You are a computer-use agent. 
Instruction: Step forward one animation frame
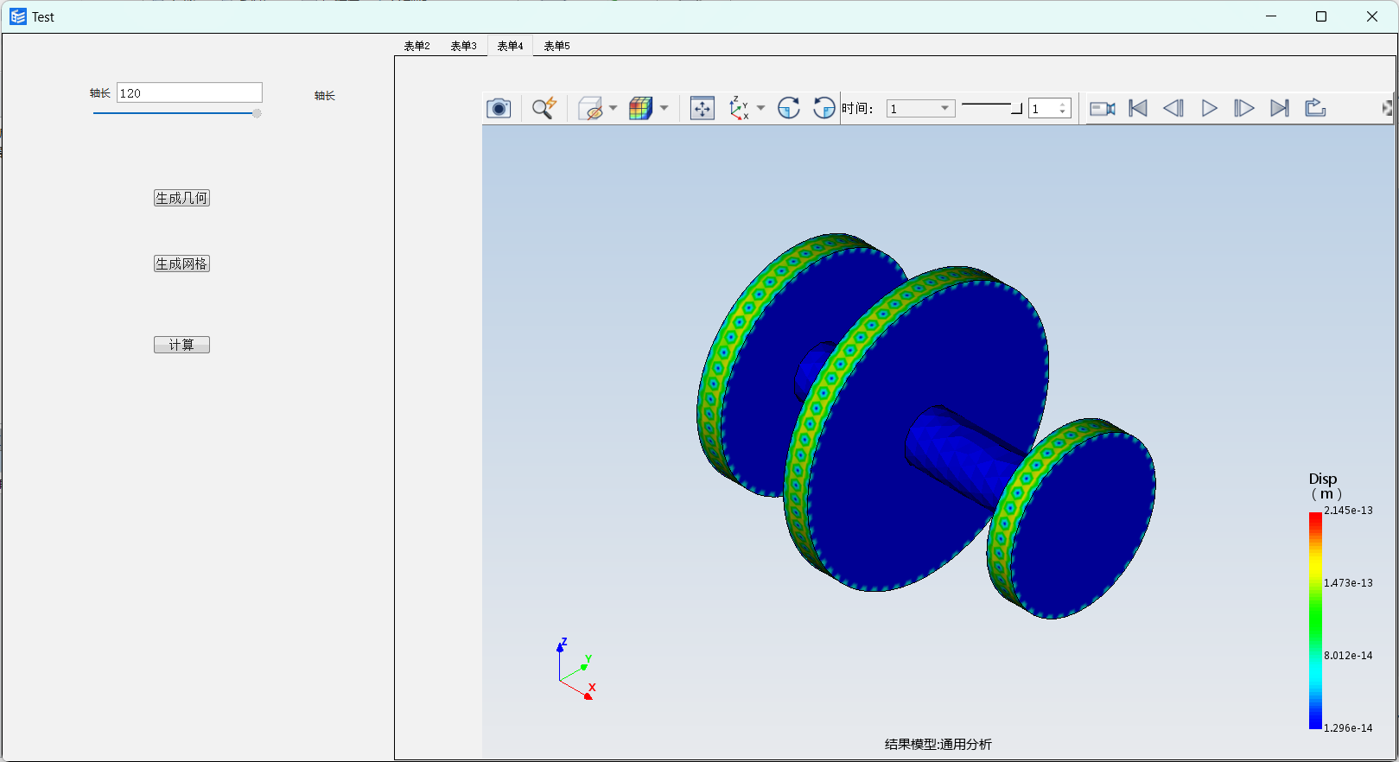pyautogui.click(x=1244, y=108)
